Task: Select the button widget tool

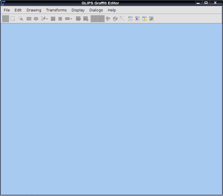Action: pos(67,19)
